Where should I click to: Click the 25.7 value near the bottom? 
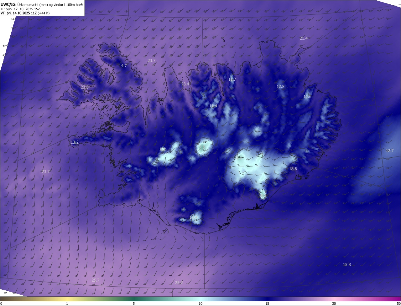96,280
